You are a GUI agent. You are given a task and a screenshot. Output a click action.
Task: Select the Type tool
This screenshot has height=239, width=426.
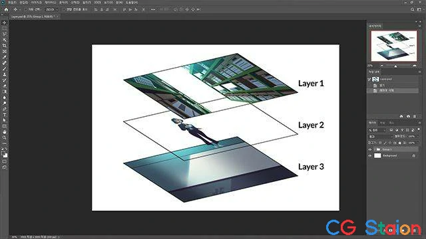[5, 115]
